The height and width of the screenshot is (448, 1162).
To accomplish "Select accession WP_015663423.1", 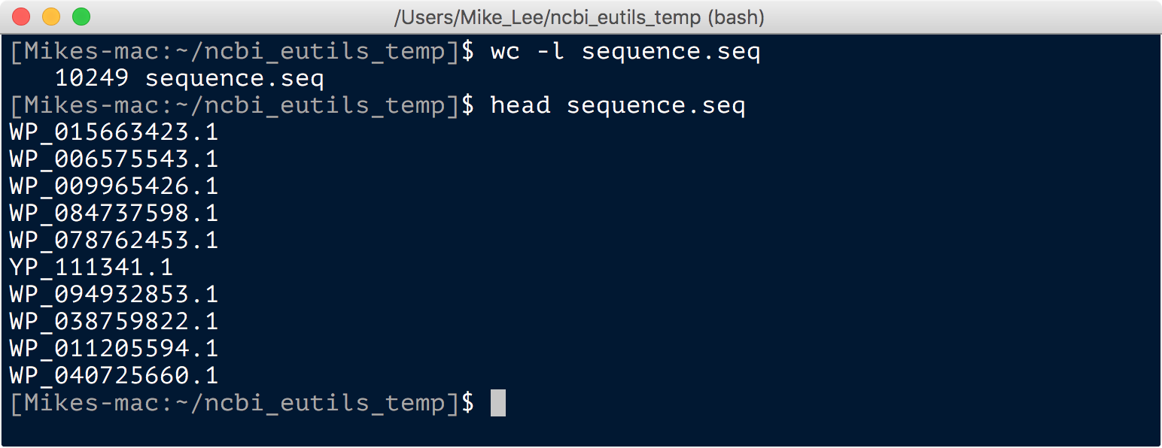I will [114, 132].
